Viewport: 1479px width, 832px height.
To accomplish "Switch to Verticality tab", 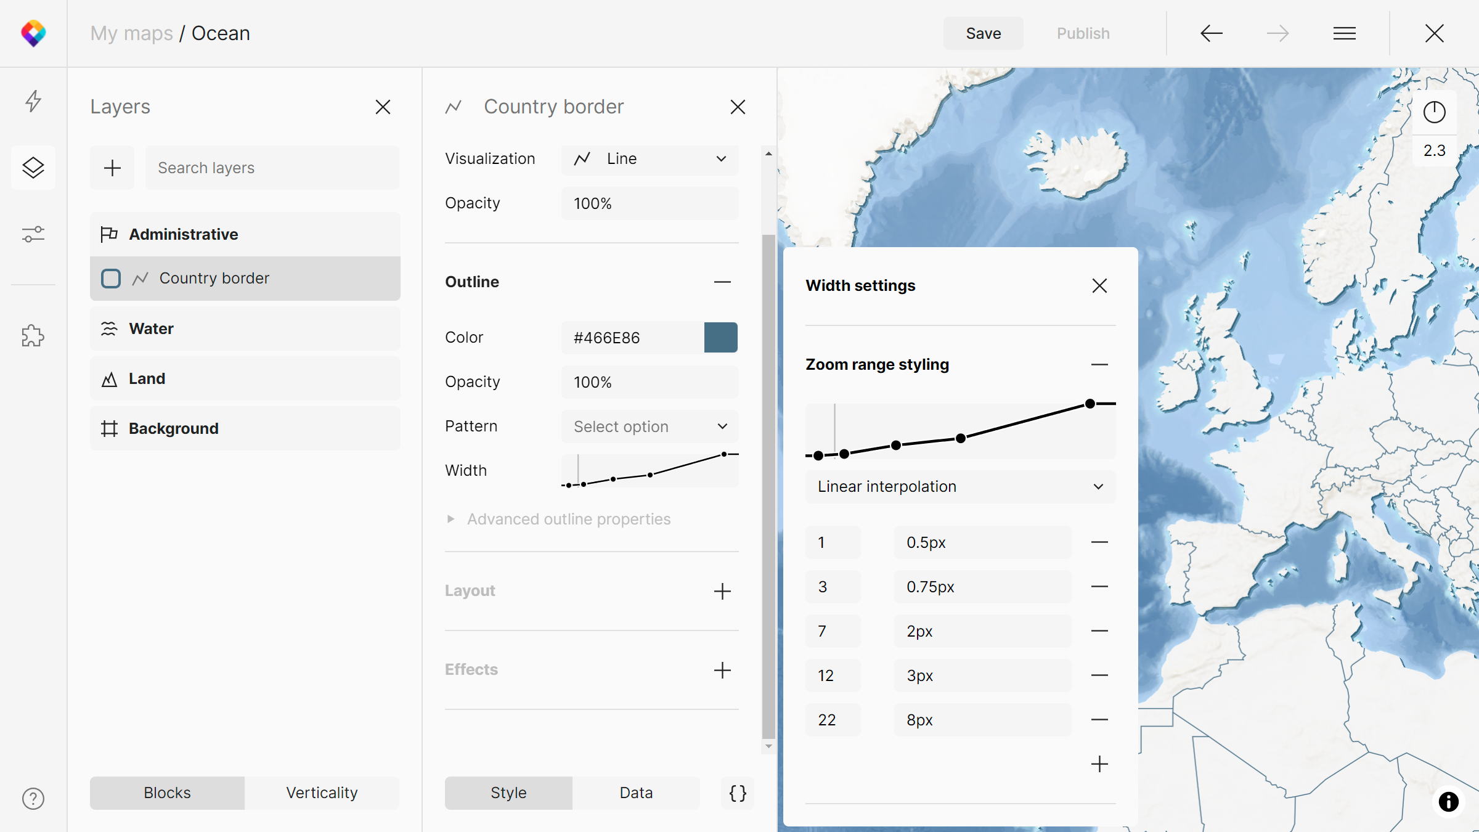I will pos(322,793).
